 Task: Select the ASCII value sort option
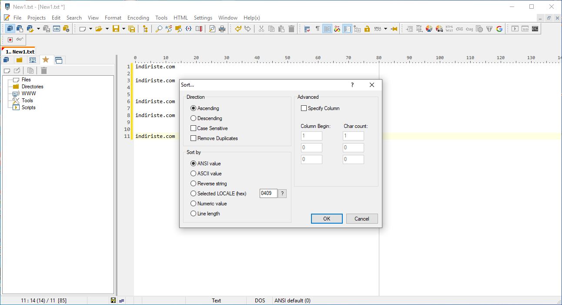194,174
